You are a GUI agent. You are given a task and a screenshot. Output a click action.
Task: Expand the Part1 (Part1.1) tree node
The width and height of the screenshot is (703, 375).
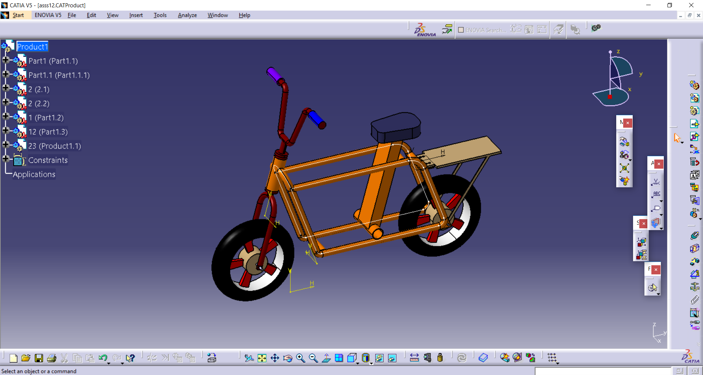point(5,60)
